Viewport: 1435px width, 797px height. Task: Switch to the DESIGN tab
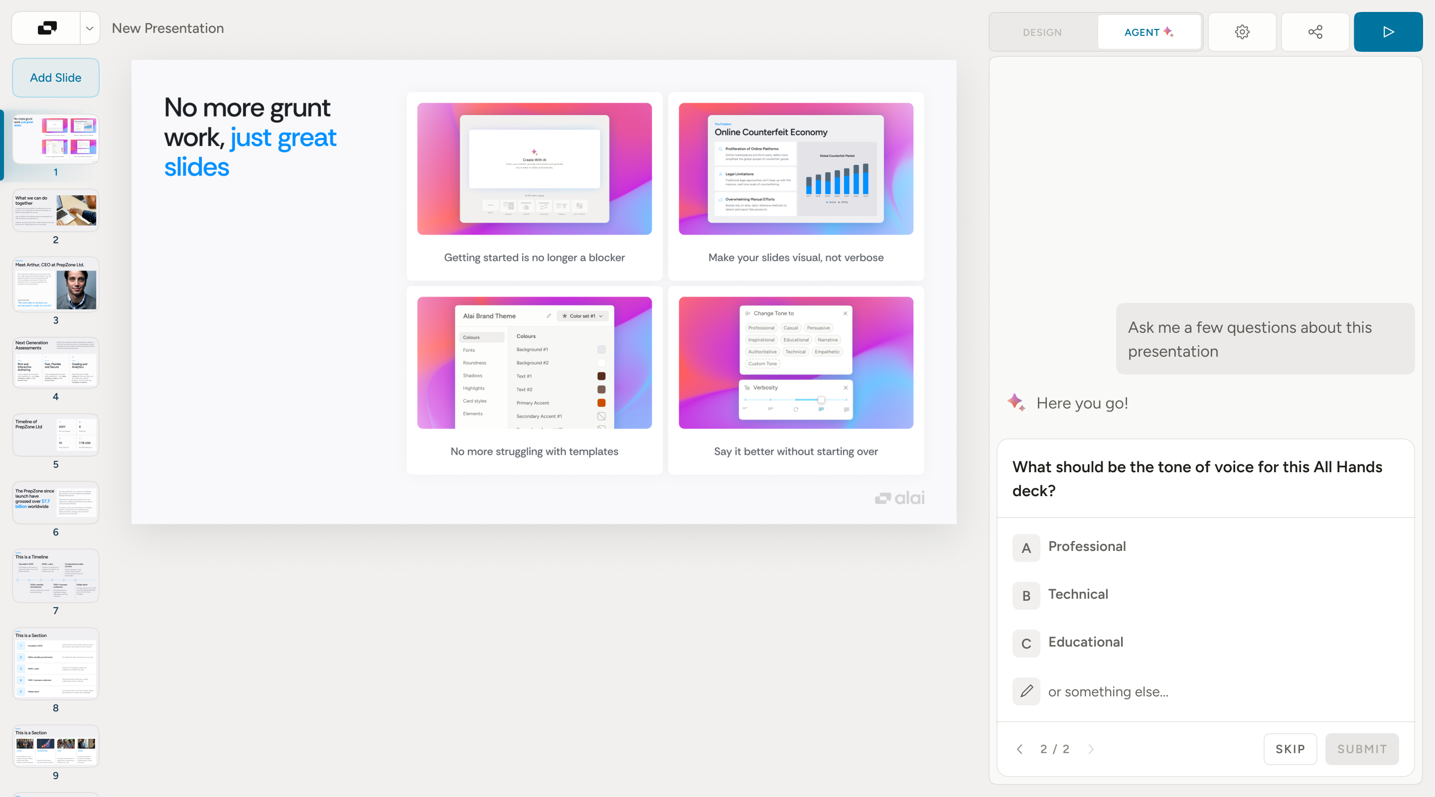tap(1042, 32)
